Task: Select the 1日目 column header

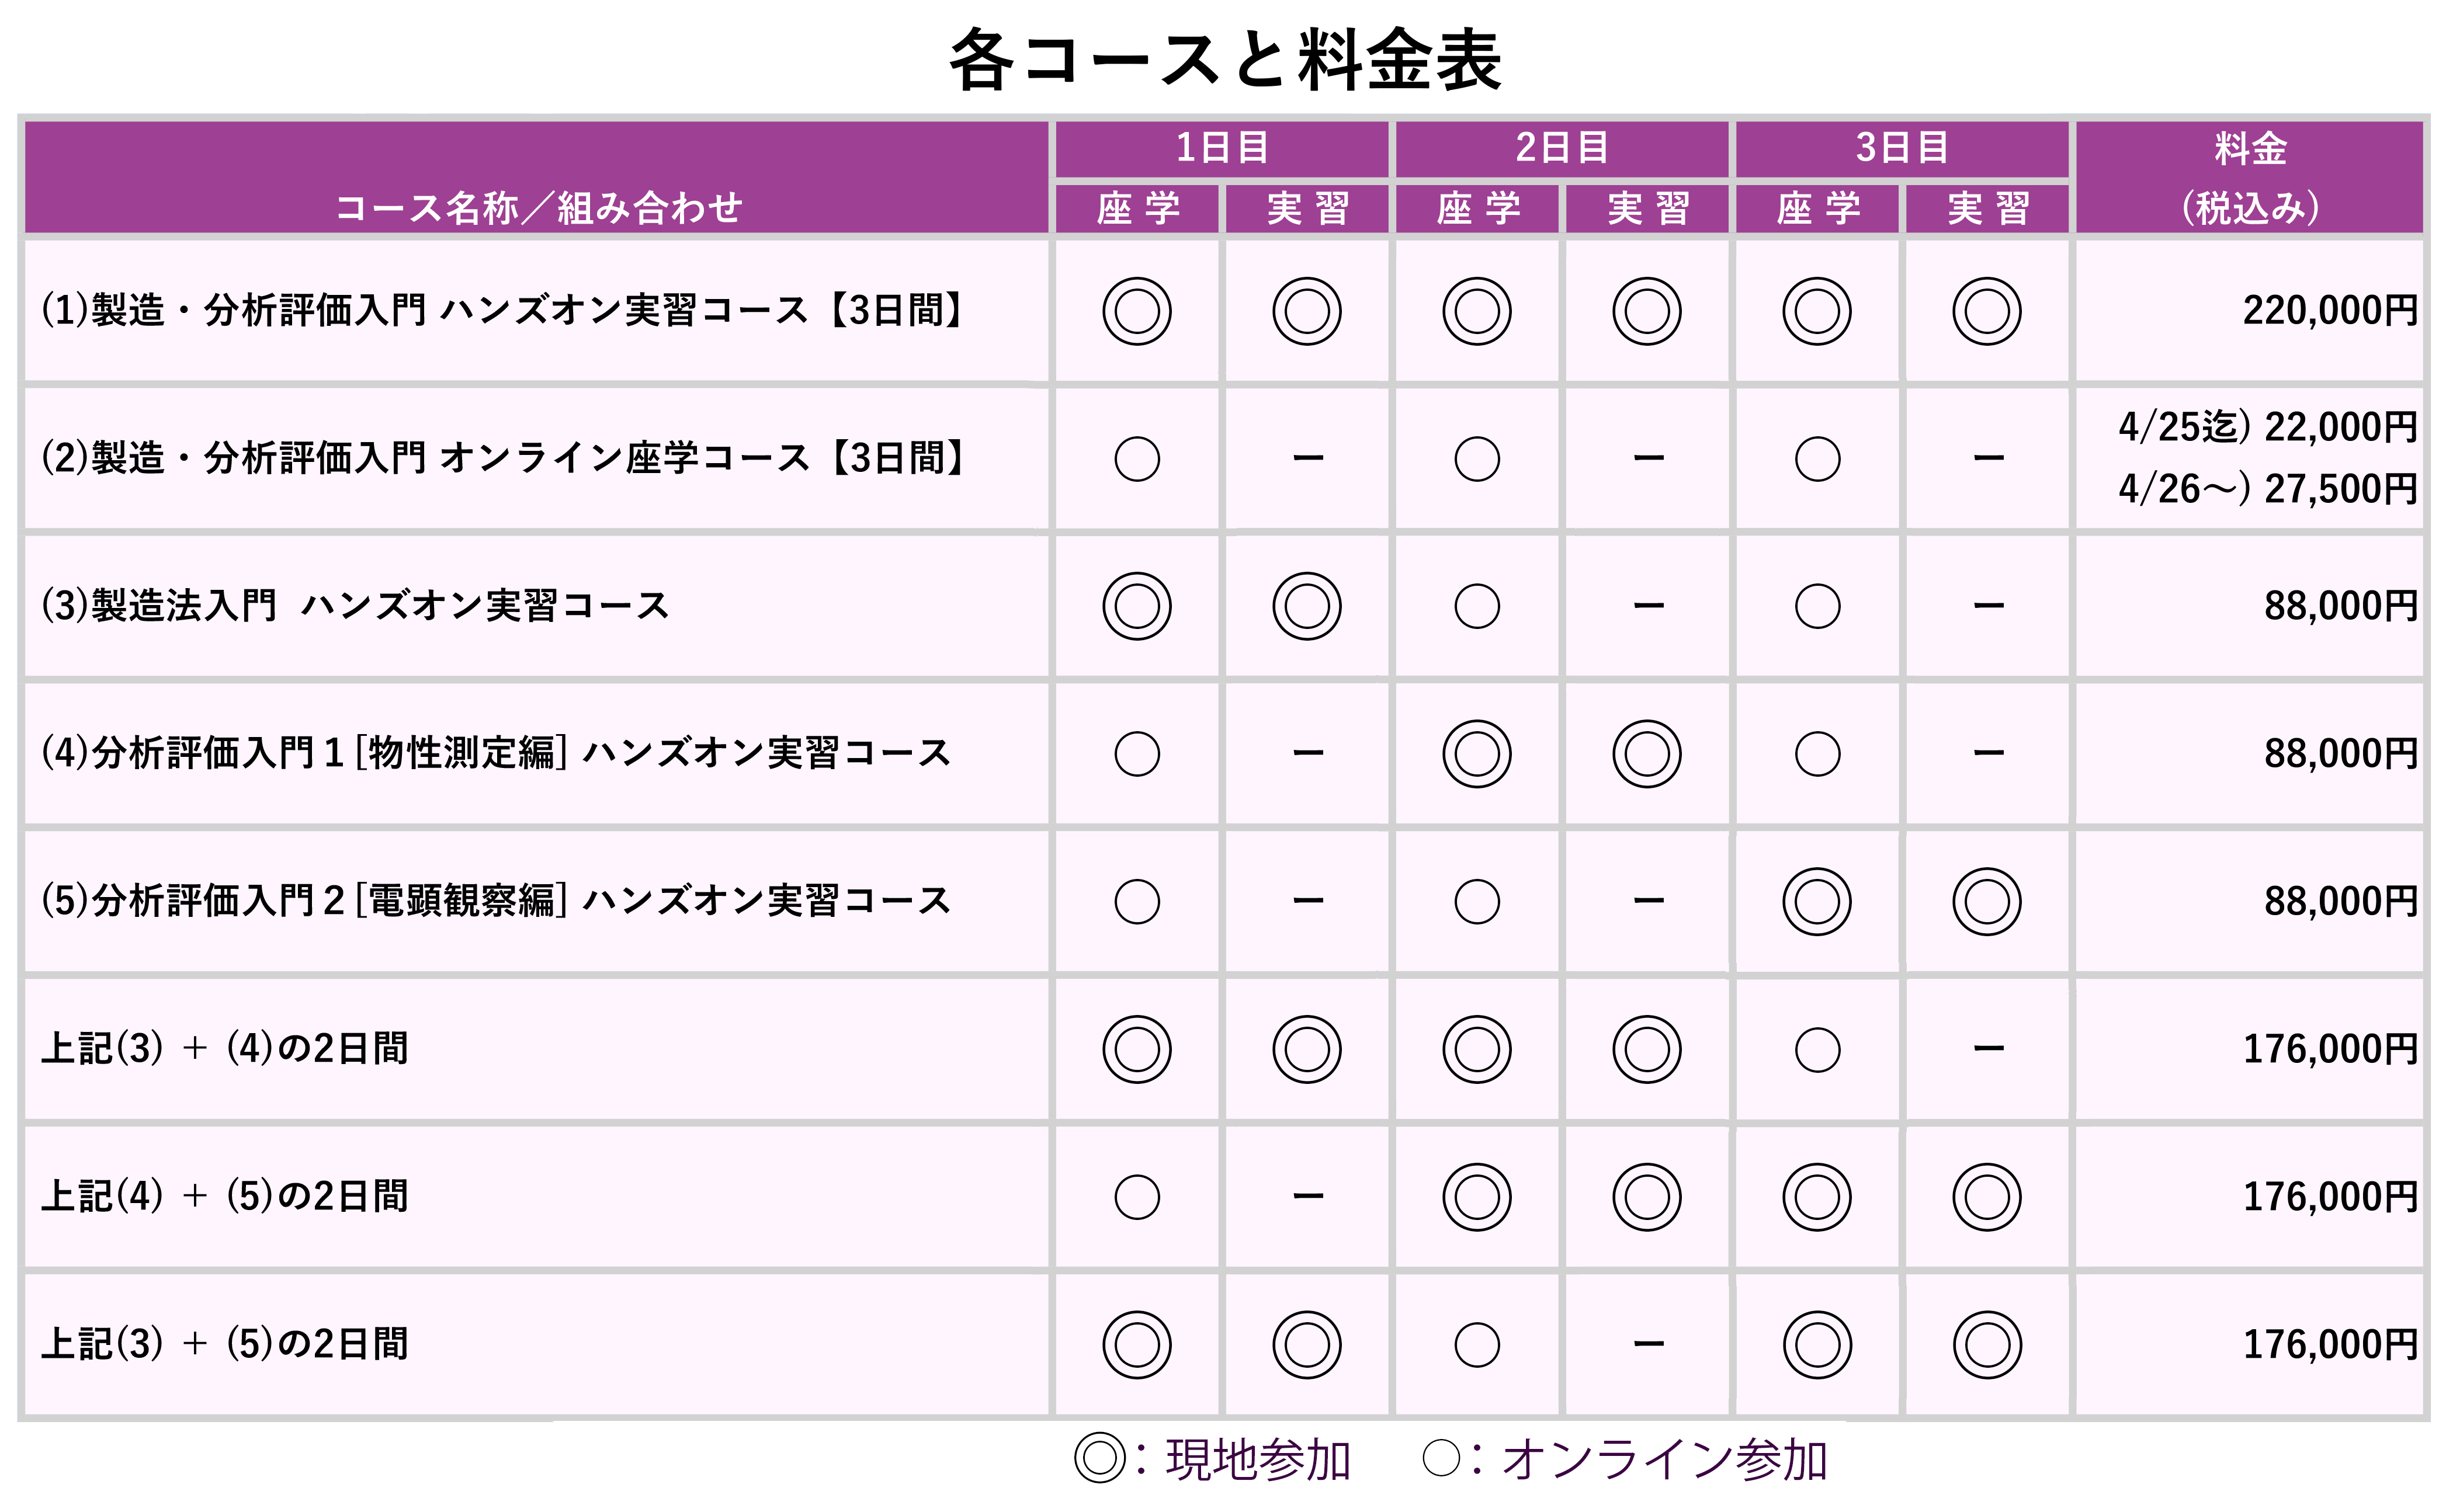Action: click(1221, 148)
